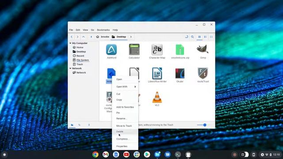Open Desktop in the sidebar
Viewport: 283px width, 159px height.
(x=81, y=52)
